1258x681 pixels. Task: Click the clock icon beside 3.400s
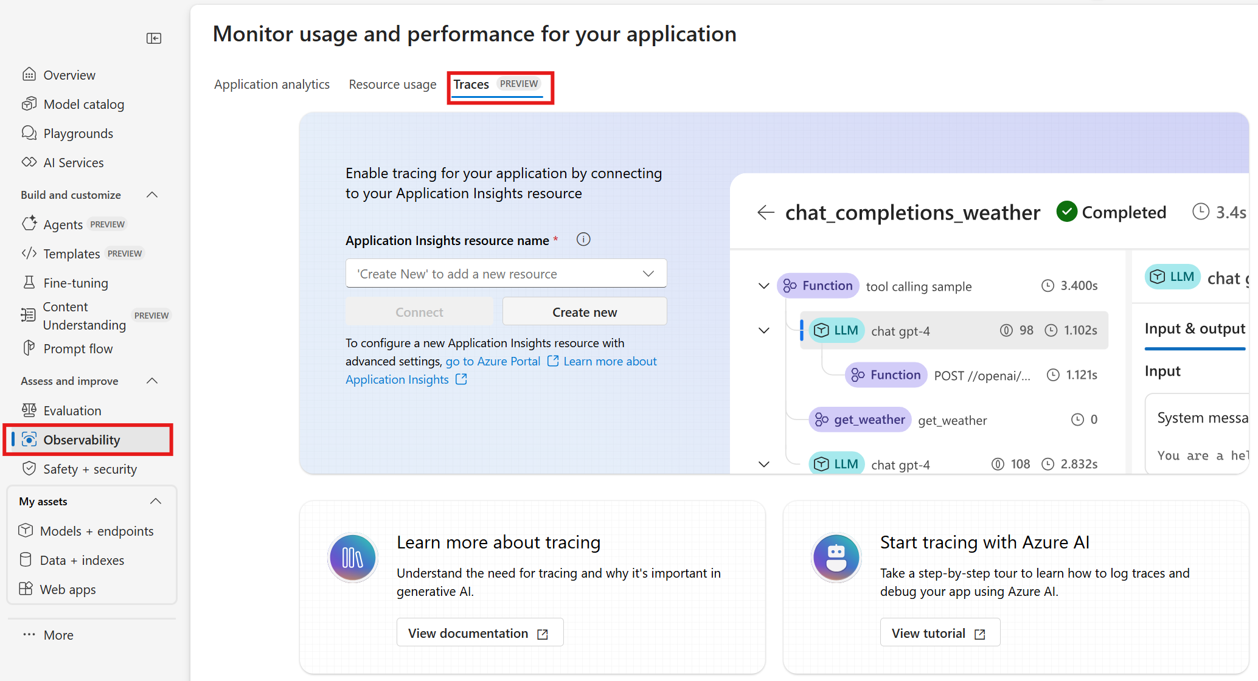[x=1048, y=286]
